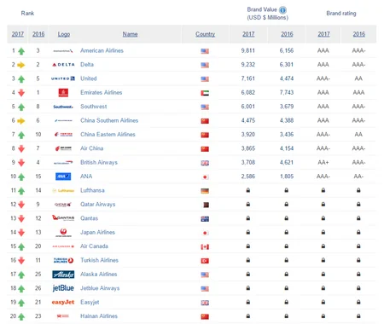Open the British Airways name link

pos(99,162)
